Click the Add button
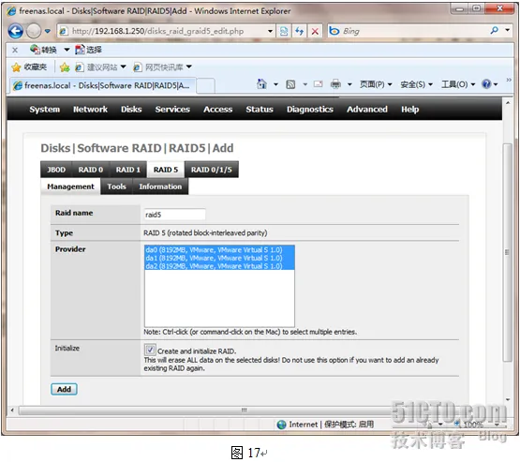The image size is (520, 462). [64, 389]
